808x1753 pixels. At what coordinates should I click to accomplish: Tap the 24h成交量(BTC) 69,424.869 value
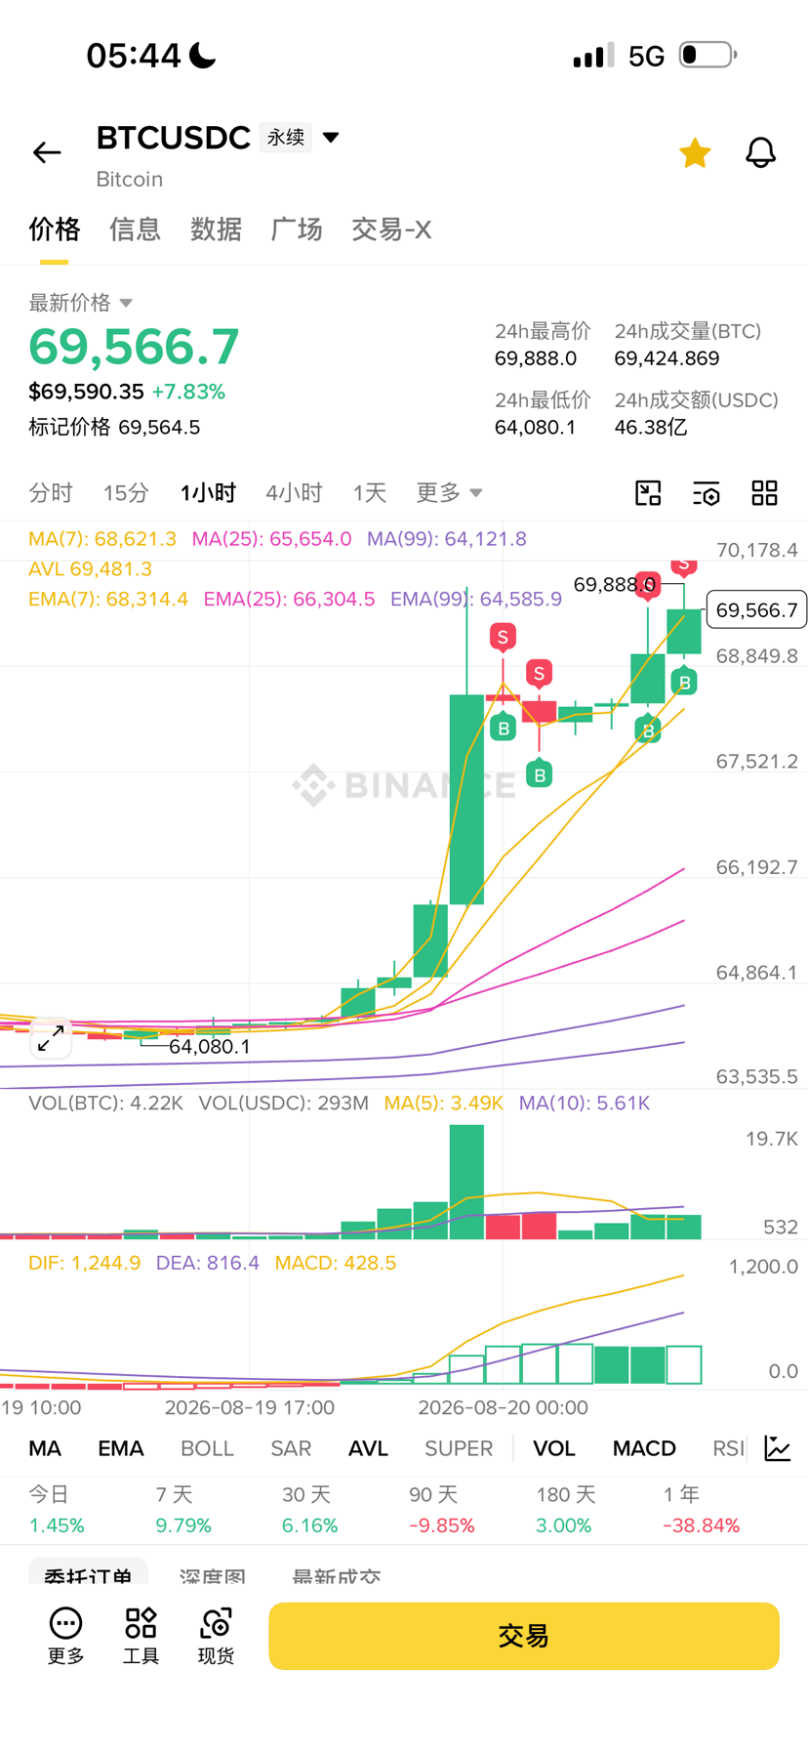point(667,358)
